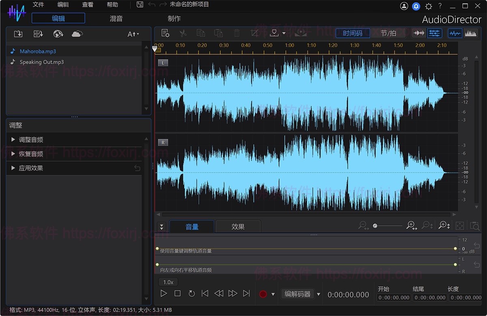Switch timeline to 节/拍 mode
487x316 pixels.
(x=388, y=33)
